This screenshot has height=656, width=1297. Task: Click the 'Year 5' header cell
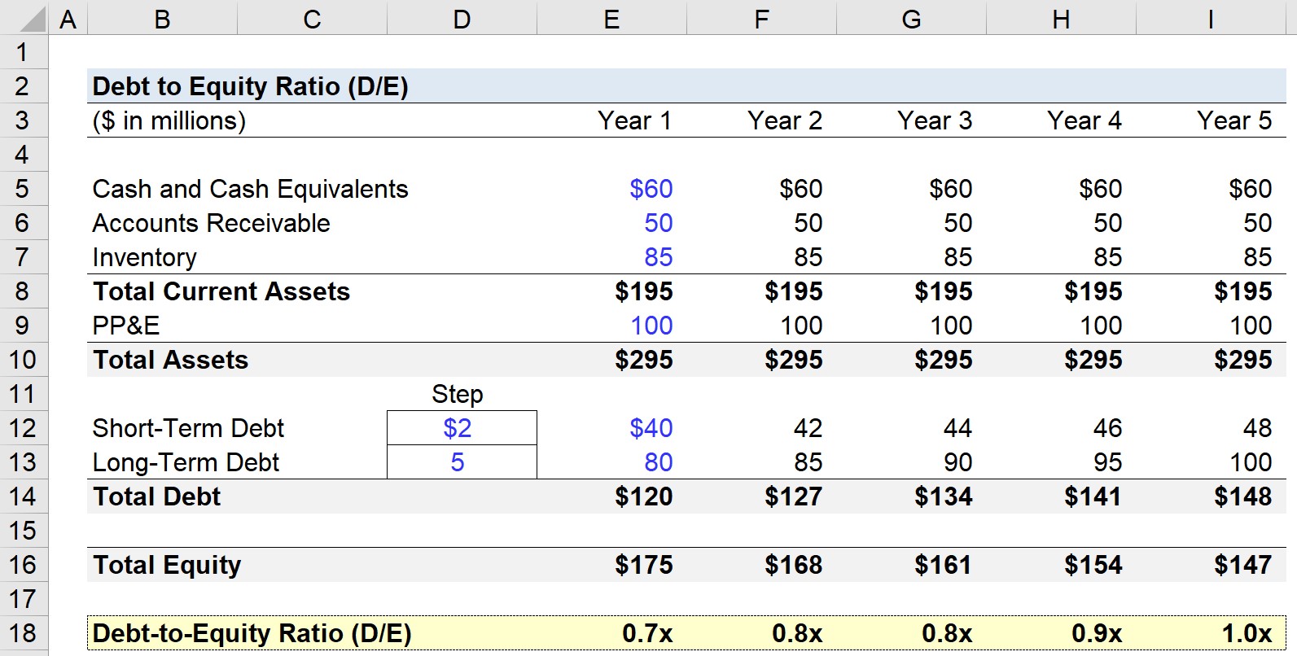[1234, 120]
